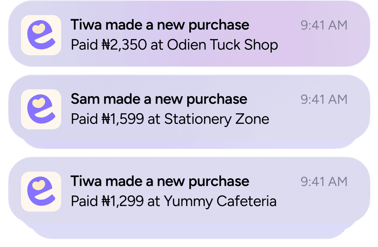Image resolution: width=378 pixels, height=247 pixels.
Task: Click the ₦1,299 amount in last notification
Action: tap(123, 201)
